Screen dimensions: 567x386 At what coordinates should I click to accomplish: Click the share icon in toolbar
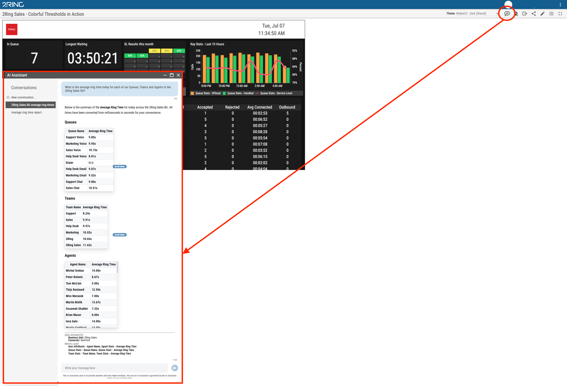(534, 14)
